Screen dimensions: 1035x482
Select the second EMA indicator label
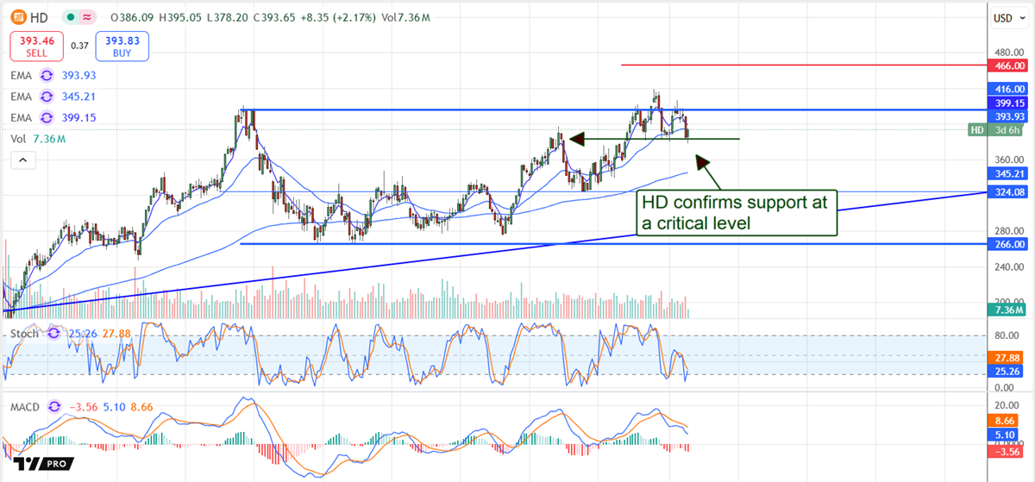(21, 97)
